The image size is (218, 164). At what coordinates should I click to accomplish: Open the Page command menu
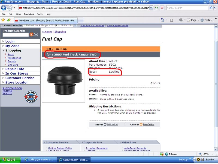click(193, 20)
